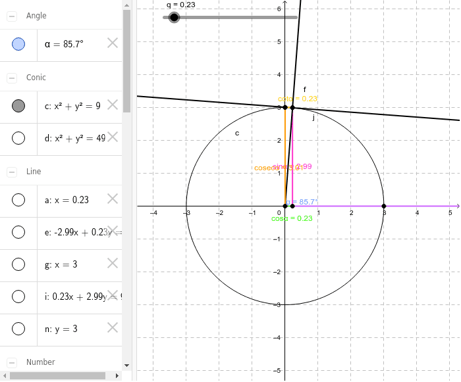The height and width of the screenshot is (382, 461).
Task: Click the horizontal scroll right arrow
Action: 117,376
